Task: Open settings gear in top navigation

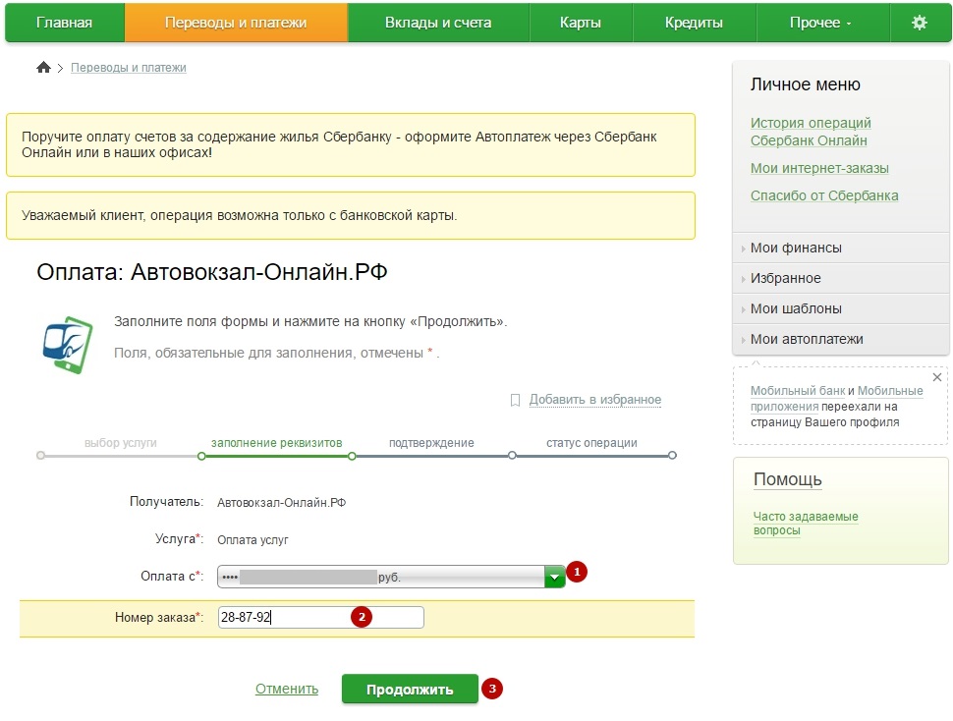Action: (x=919, y=23)
